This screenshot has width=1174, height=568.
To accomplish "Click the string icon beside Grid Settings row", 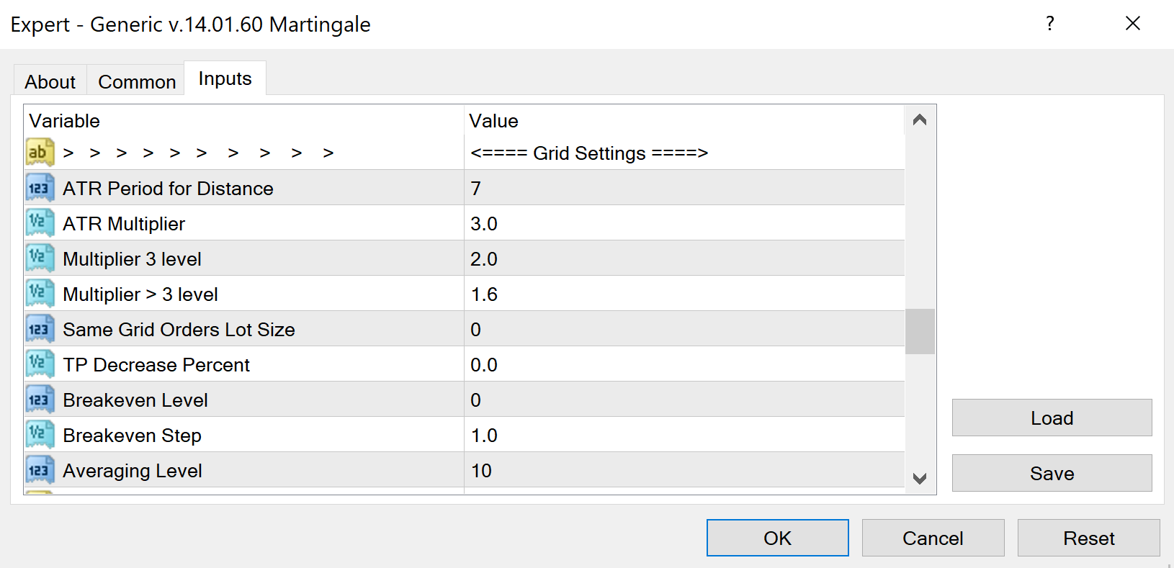I will click(40, 153).
